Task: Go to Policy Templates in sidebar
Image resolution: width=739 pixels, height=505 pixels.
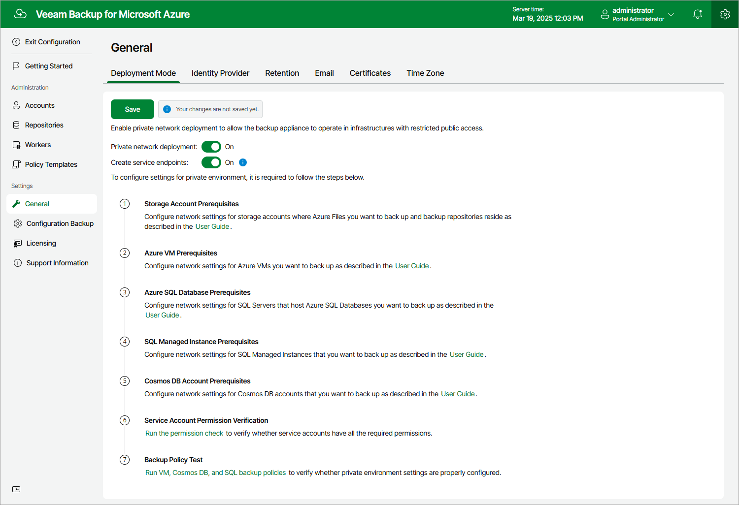Action: pyautogui.click(x=51, y=164)
